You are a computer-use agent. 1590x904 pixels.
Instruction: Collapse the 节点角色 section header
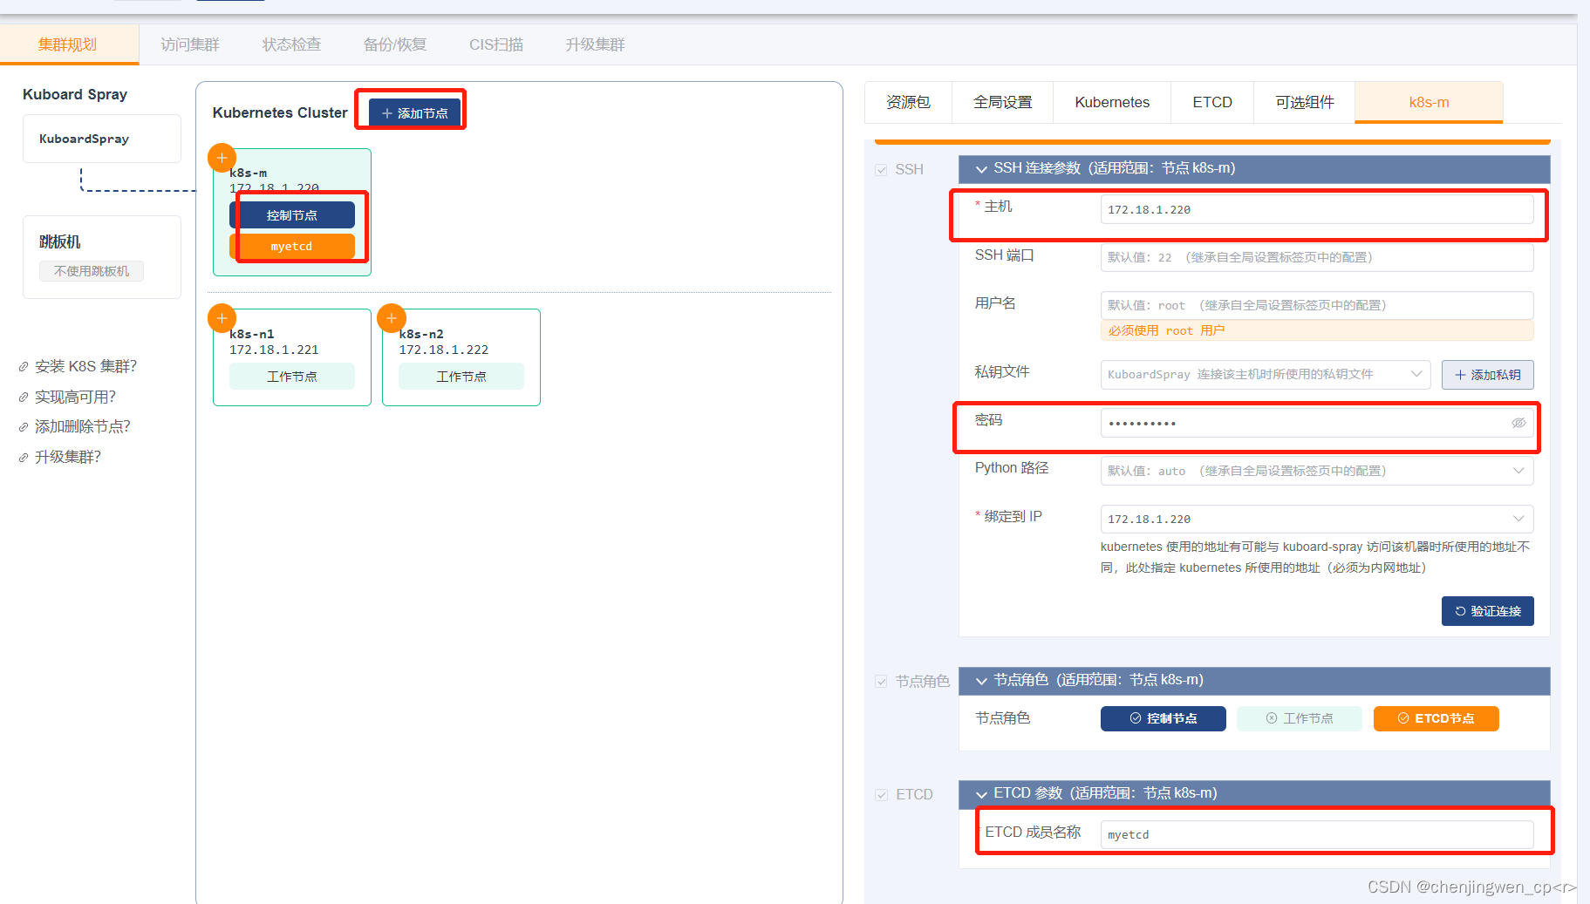[x=1253, y=680]
